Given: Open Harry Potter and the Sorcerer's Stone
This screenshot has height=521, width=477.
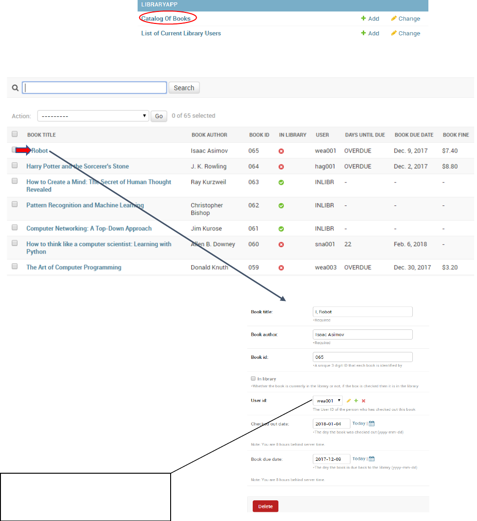Looking at the screenshot, I should point(78,166).
